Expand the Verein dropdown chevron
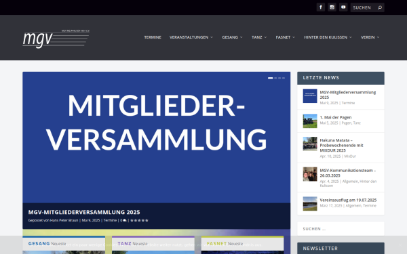 [378, 37]
